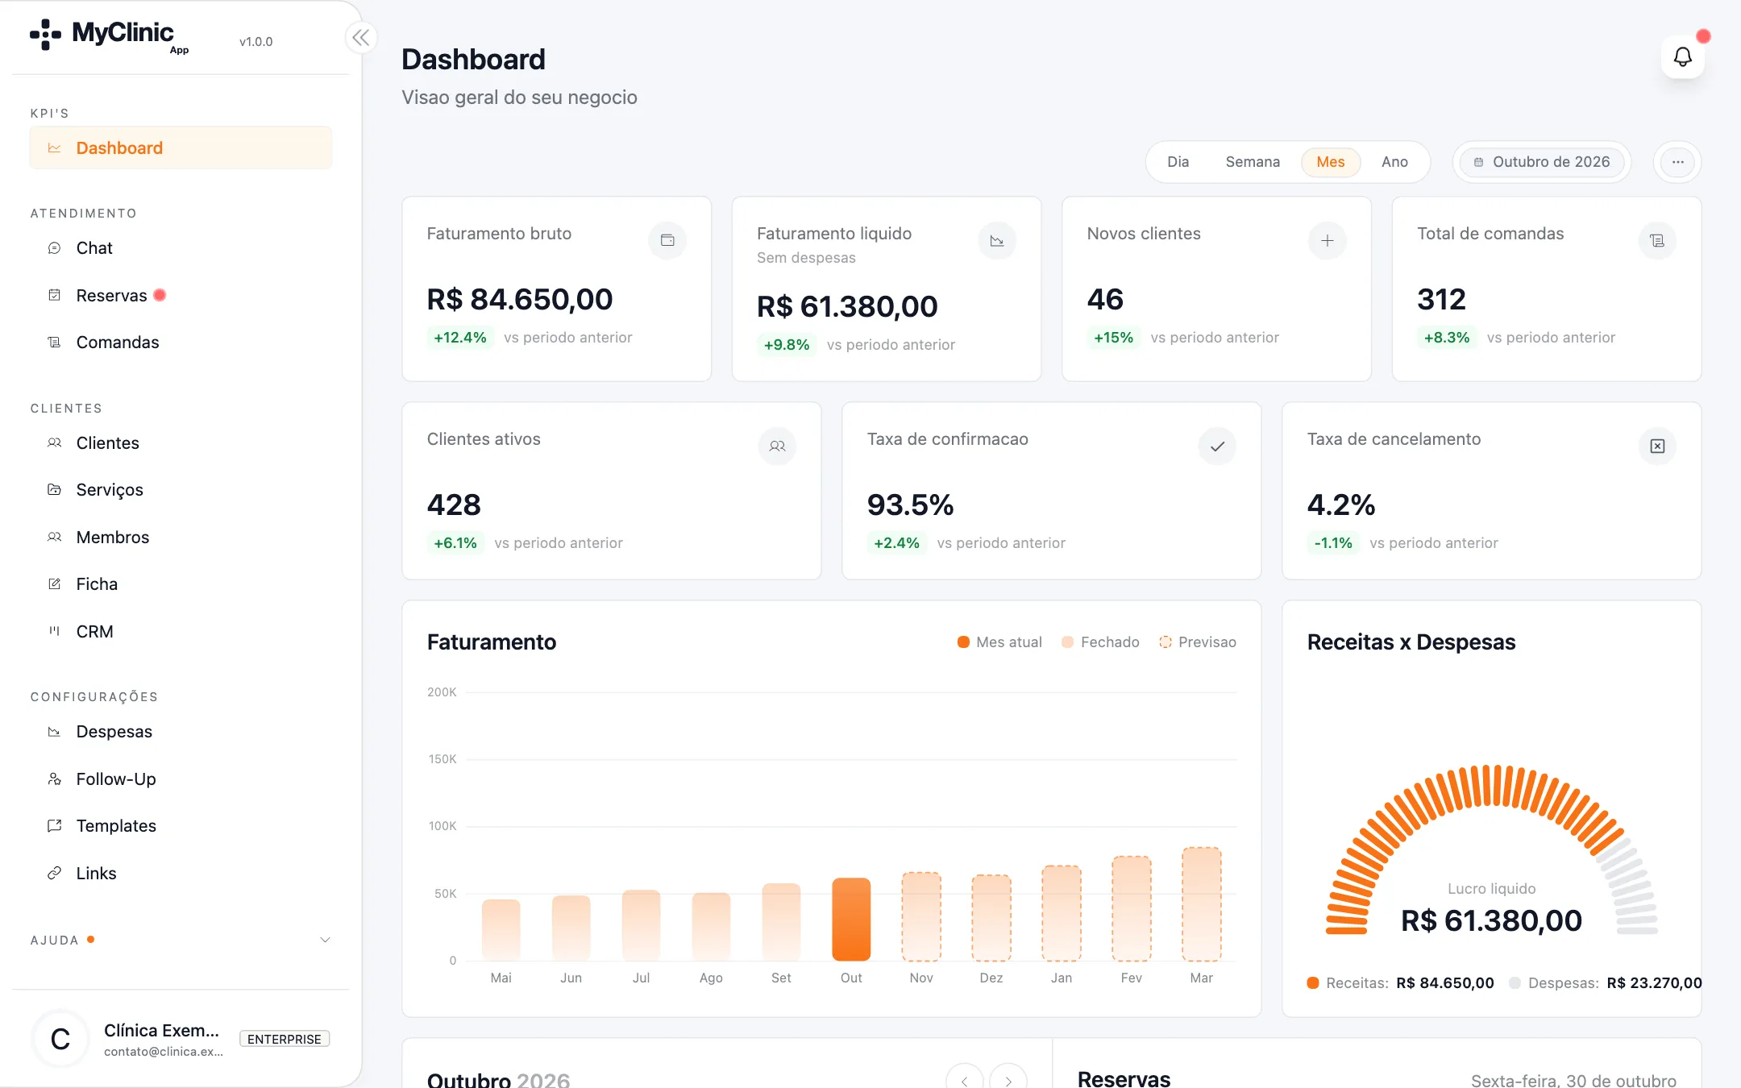The width and height of the screenshot is (1741, 1088).
Task: Go to previous month in calendar
Action: coord(964,1081)
